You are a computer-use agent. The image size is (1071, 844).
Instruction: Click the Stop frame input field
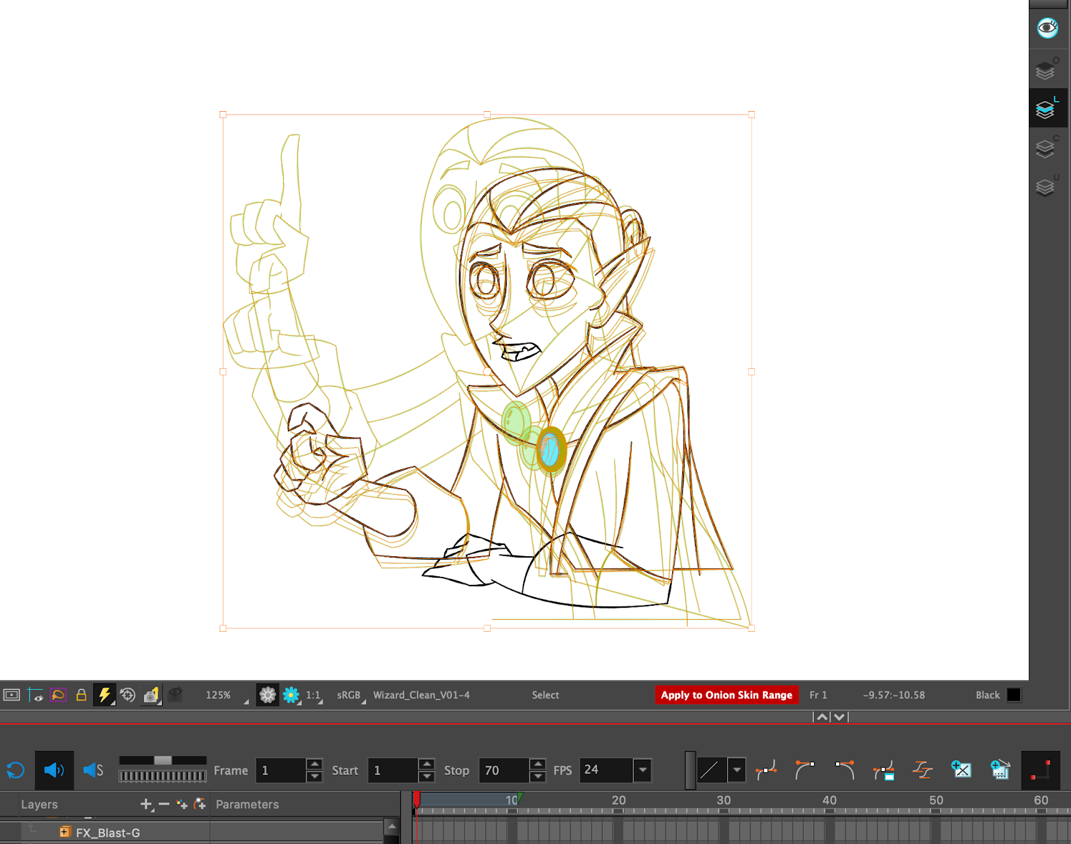503,770
